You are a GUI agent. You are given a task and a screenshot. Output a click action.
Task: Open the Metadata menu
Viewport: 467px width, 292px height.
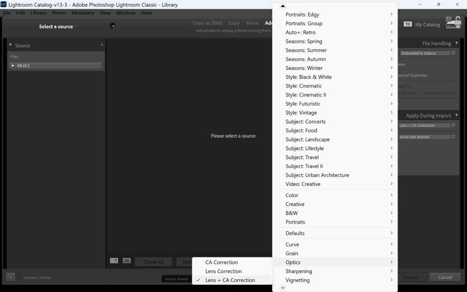(x=83, y=13)
